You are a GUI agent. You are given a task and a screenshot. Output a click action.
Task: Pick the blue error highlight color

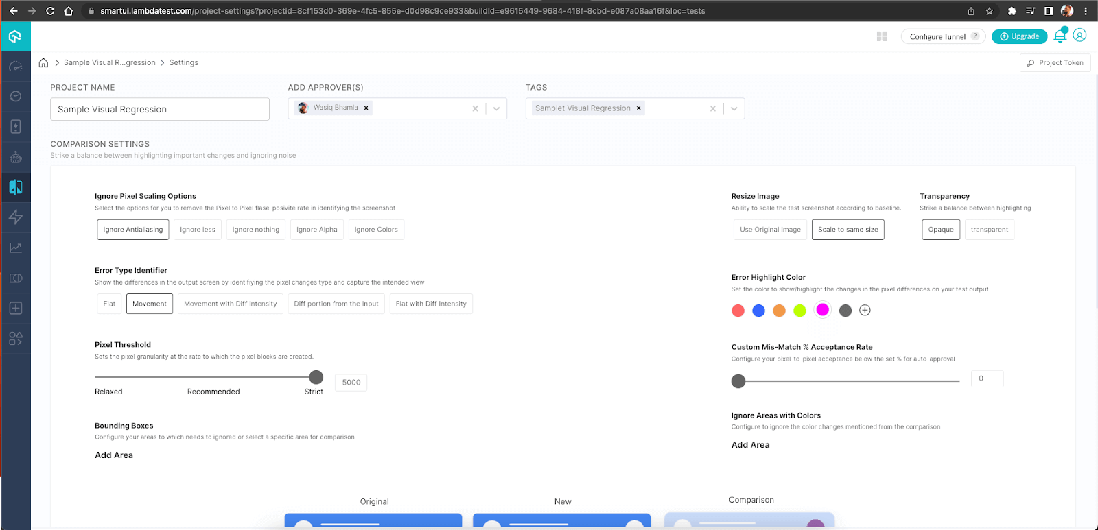[758, 311]
